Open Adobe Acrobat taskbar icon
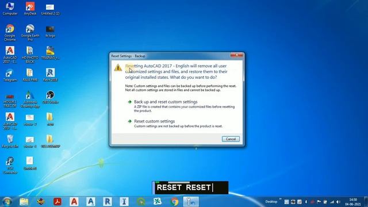The width and height of the screenshot is (368, 207). 57,202
